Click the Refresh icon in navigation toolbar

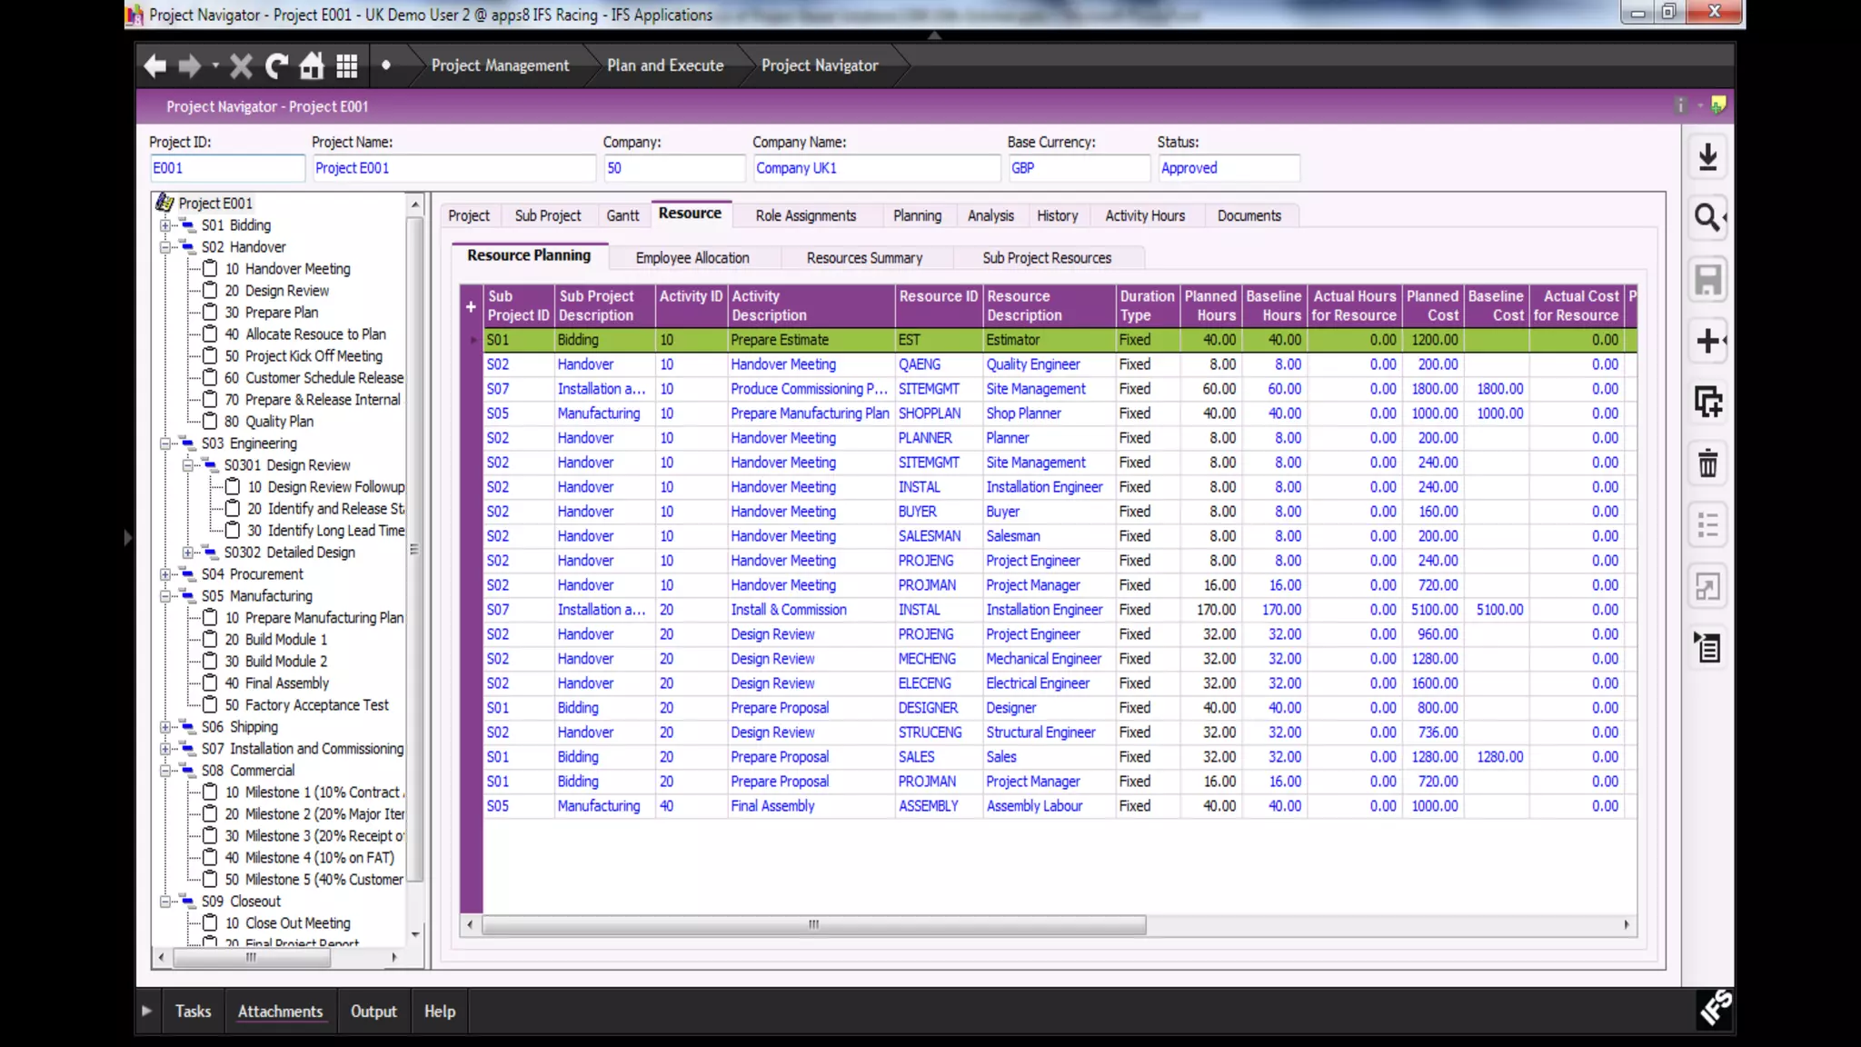pos(276,65)
